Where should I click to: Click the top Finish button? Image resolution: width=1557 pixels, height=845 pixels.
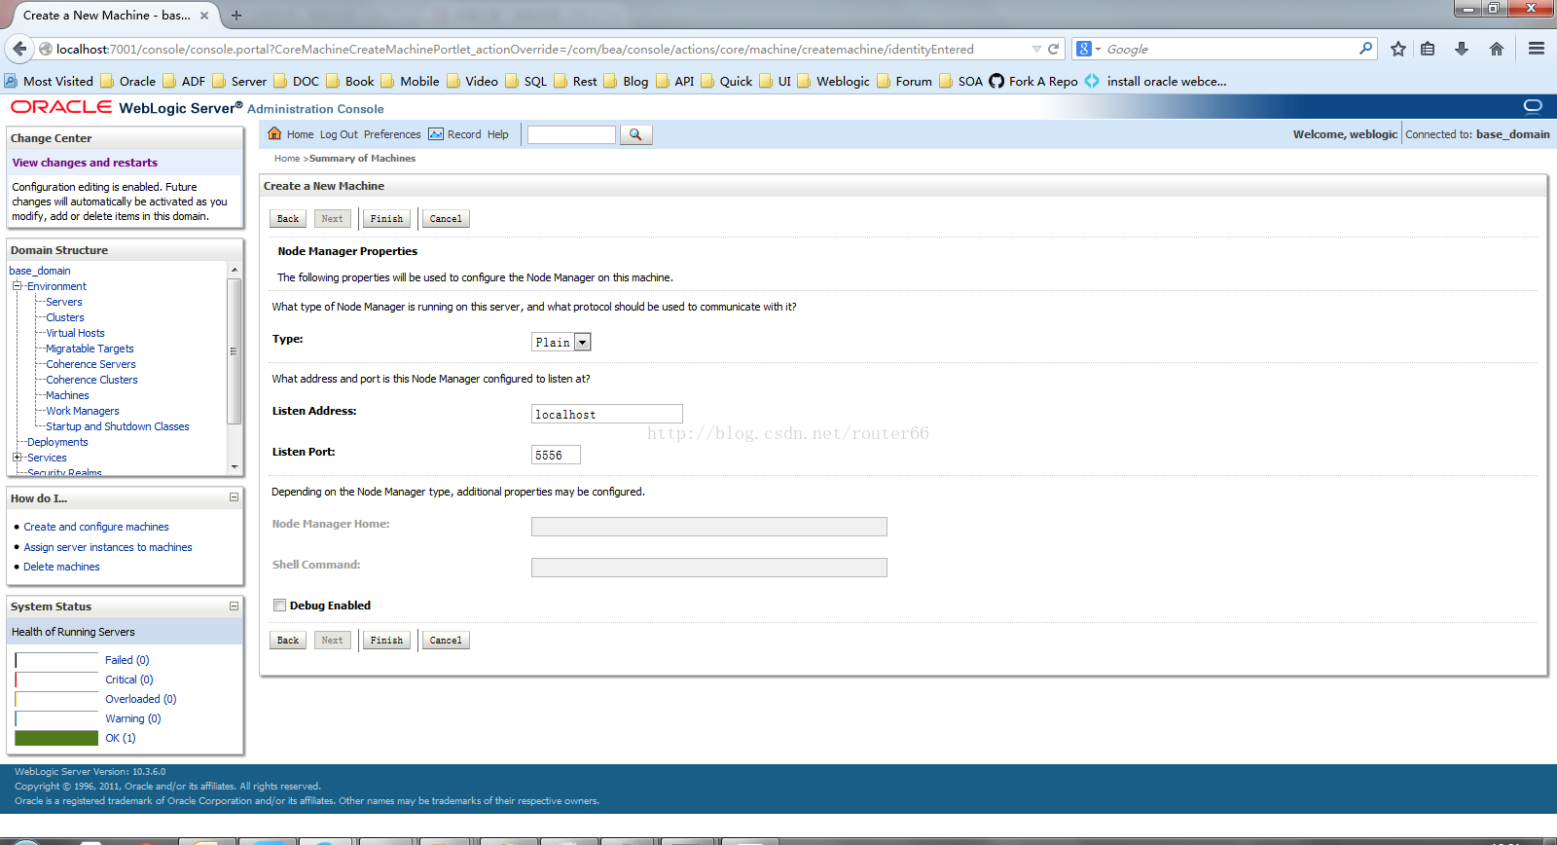386,218
